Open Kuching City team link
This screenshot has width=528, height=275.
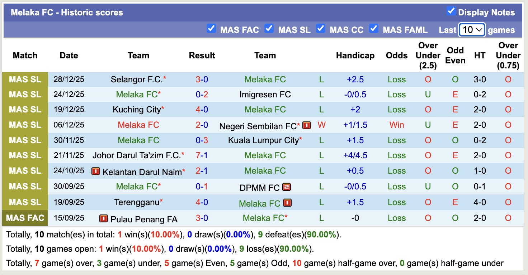(136, 110)
